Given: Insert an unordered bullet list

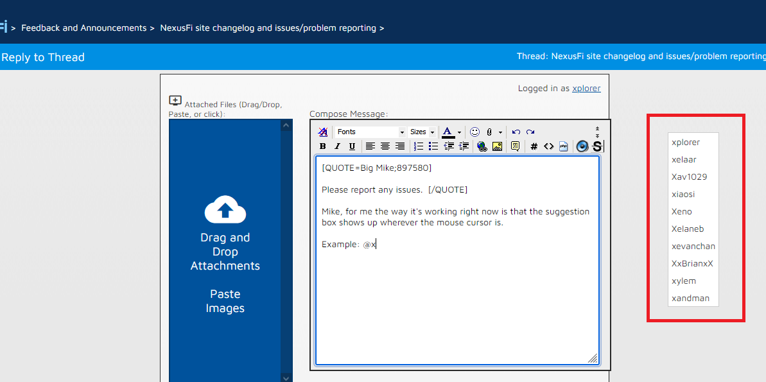Looking at the screenshot, I should [x=433, y=146].
